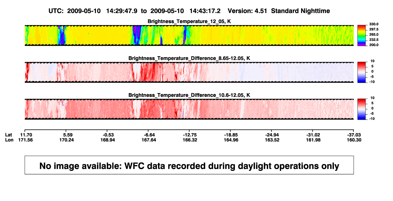Click the longitude value "164.96"
Screen dimensions: 393x201
pyautogui.click(x=231, y=140)
